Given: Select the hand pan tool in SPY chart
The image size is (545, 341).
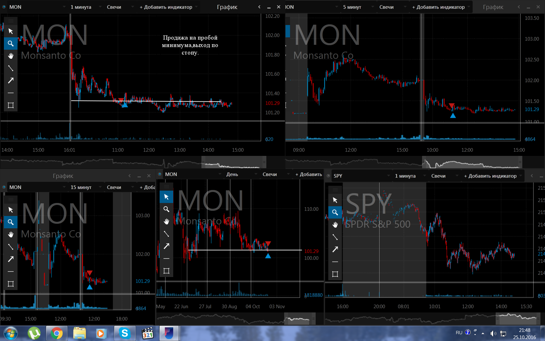Looking at the screenshot, I should tap(335, 225).
